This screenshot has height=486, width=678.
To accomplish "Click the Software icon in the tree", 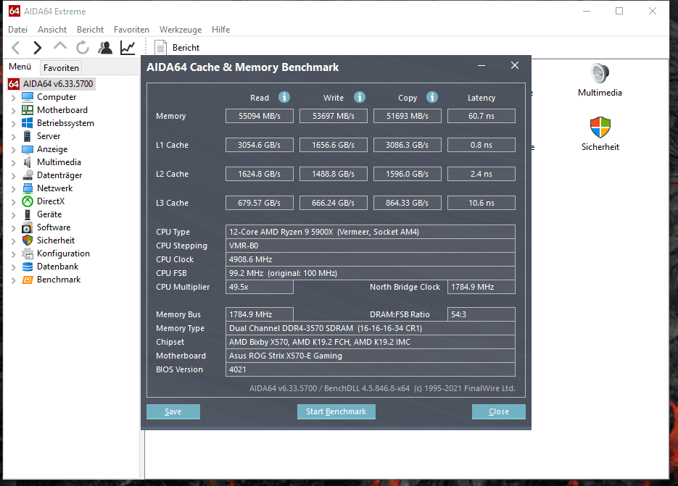I will point(28,227).
